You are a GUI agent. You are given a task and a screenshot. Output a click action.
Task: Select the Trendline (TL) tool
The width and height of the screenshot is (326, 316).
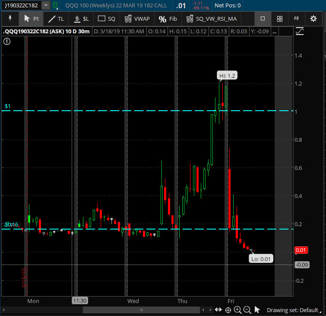[x=56, y=19]
